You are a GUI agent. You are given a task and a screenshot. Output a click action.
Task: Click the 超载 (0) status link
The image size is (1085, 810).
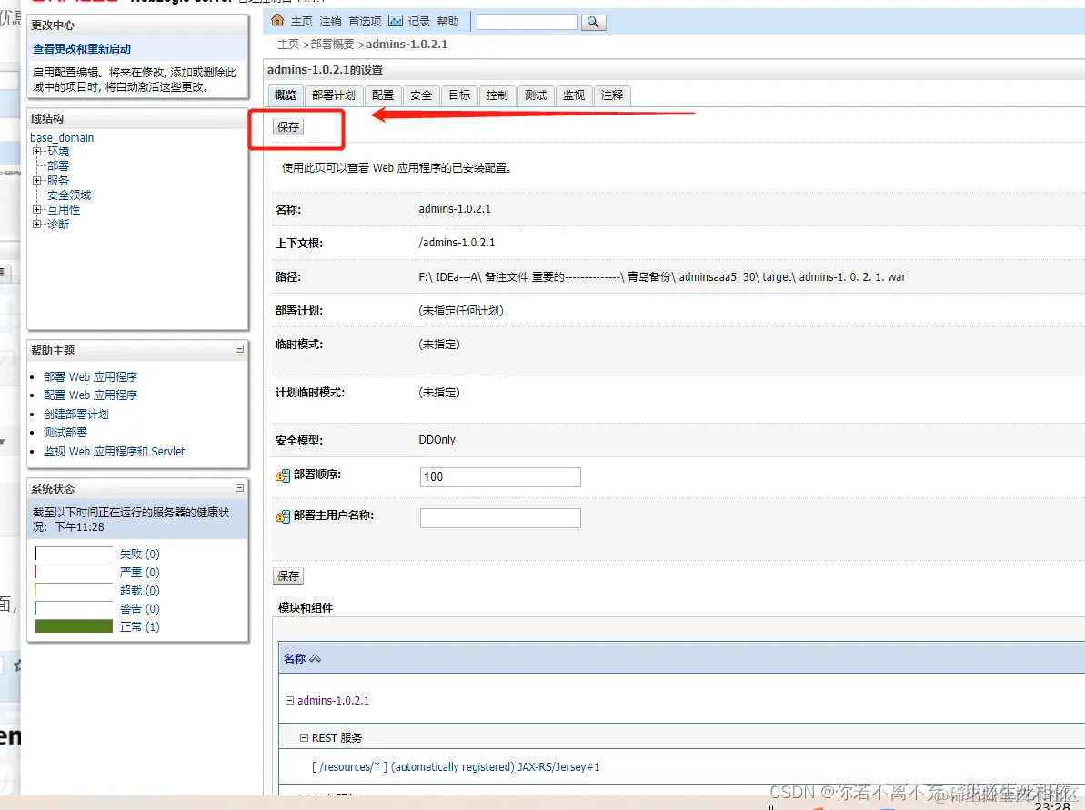pos(140,590)
